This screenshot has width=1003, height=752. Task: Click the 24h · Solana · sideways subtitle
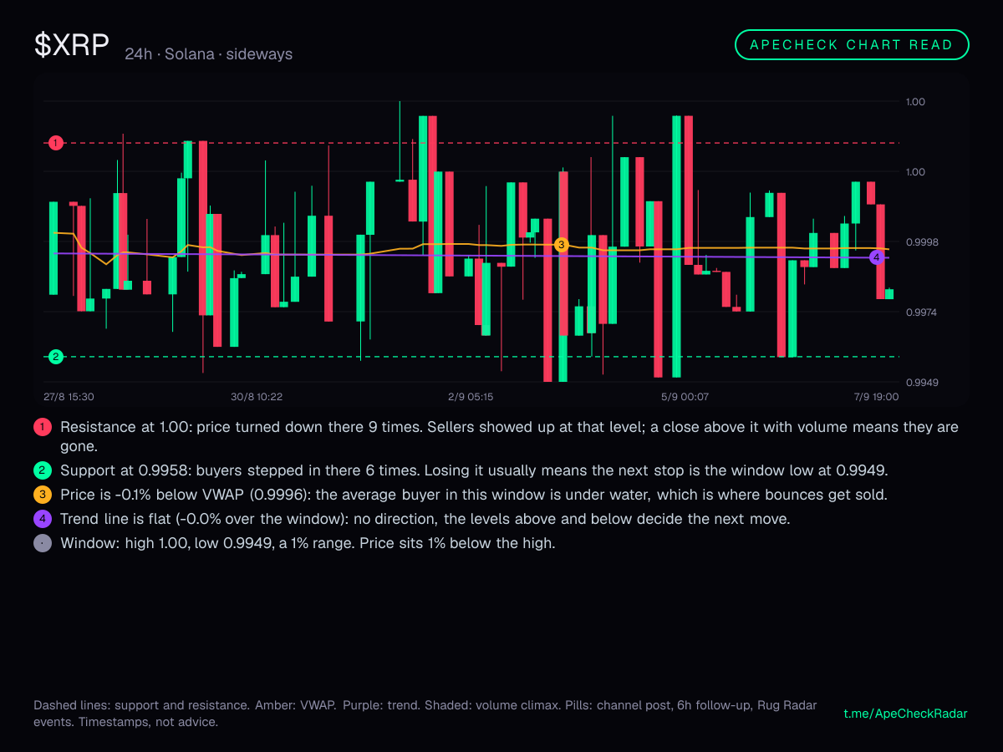209,54
